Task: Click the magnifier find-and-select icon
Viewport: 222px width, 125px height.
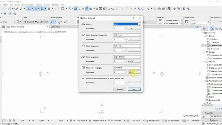Action: (112, 9)
